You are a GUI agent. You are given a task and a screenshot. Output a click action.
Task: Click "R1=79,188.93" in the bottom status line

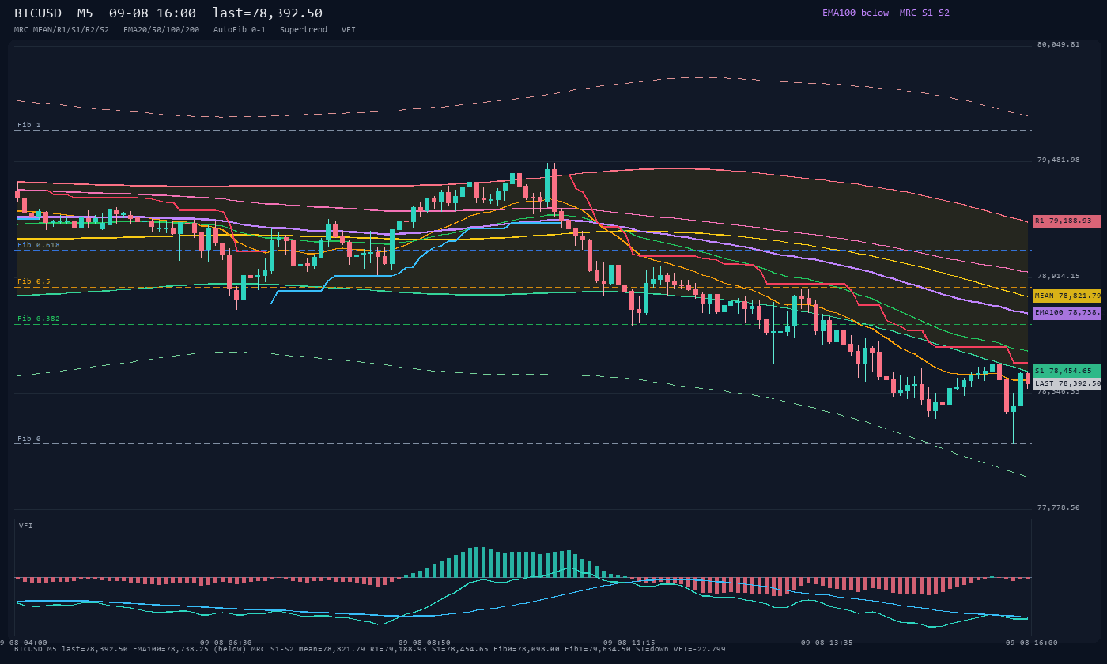(399, 649)
